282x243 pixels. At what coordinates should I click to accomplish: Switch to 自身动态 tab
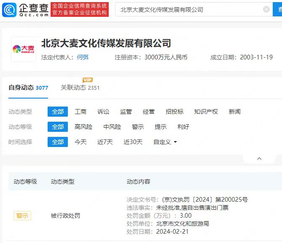[x=28, y=88]
